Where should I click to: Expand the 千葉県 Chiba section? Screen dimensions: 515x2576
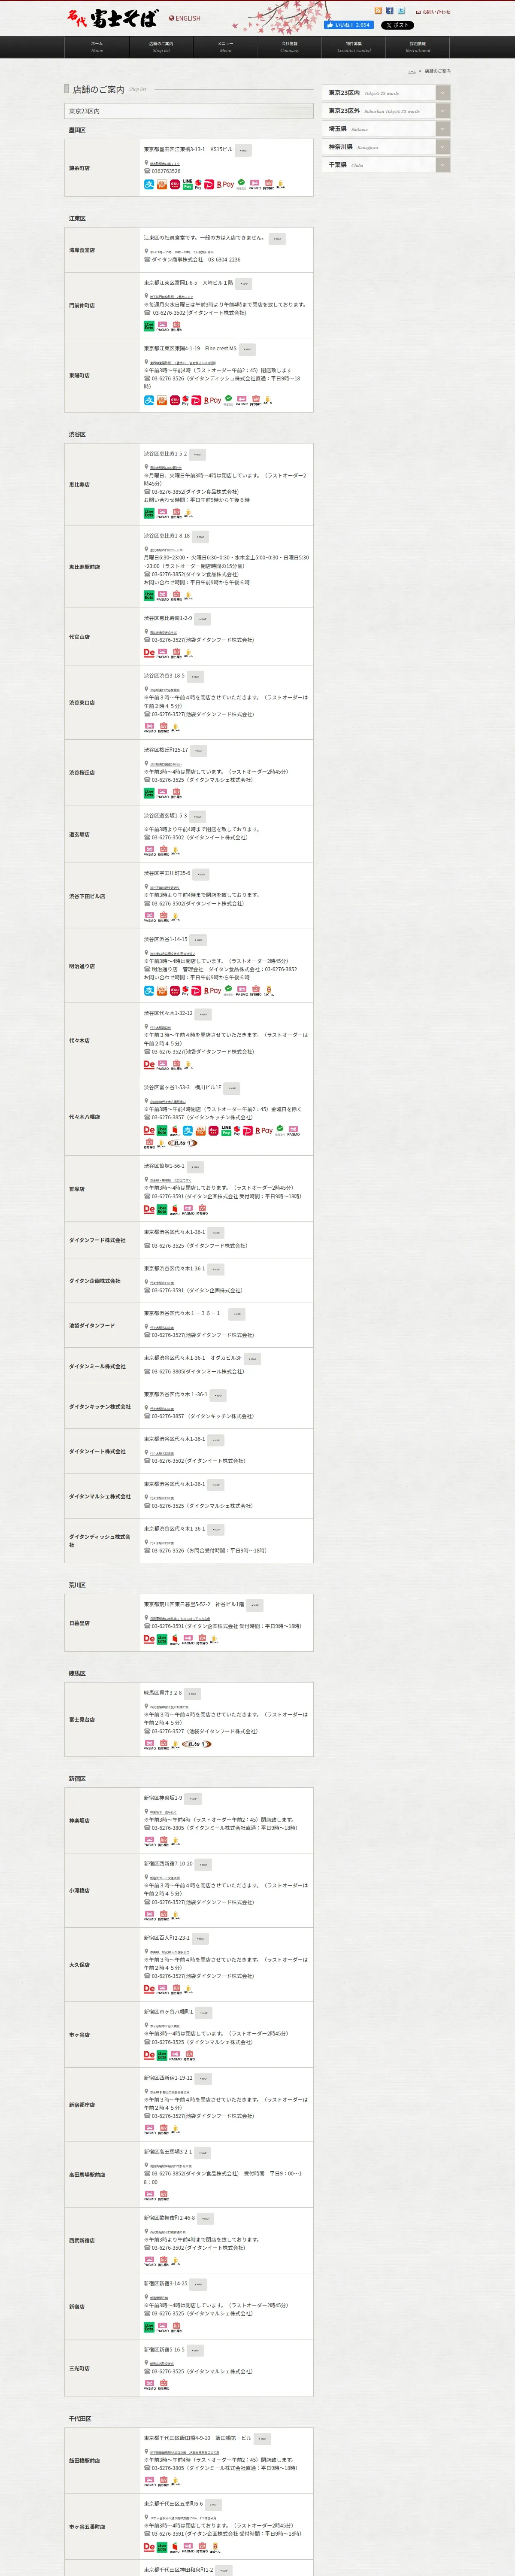385,165
